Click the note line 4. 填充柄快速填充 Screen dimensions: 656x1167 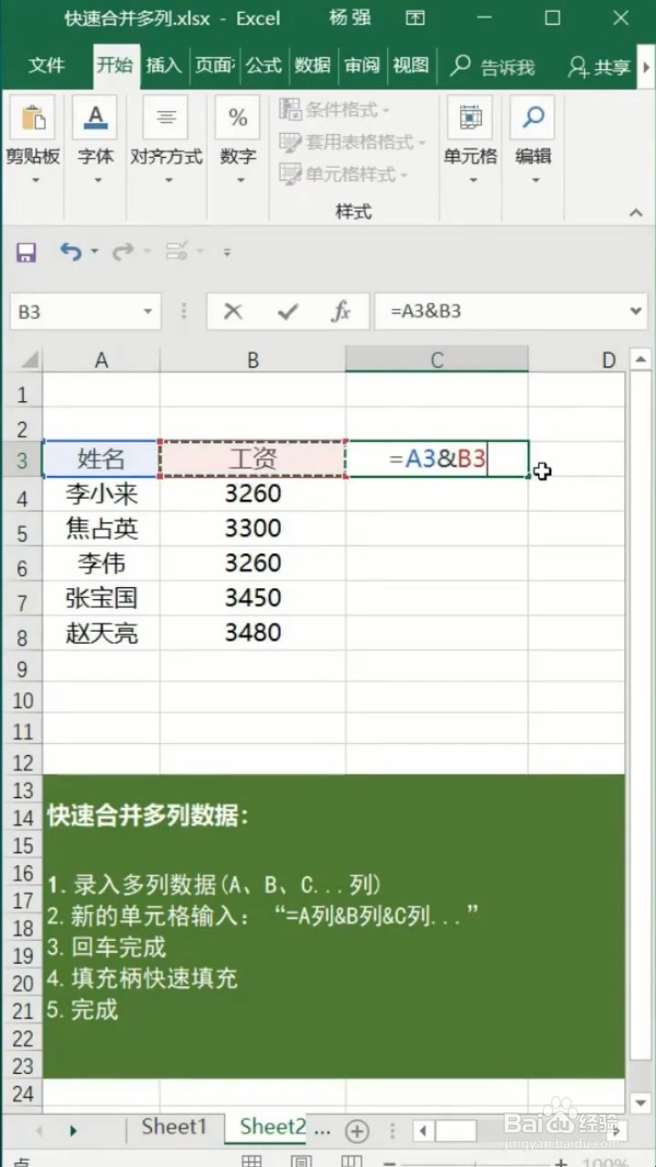(142, 978)
